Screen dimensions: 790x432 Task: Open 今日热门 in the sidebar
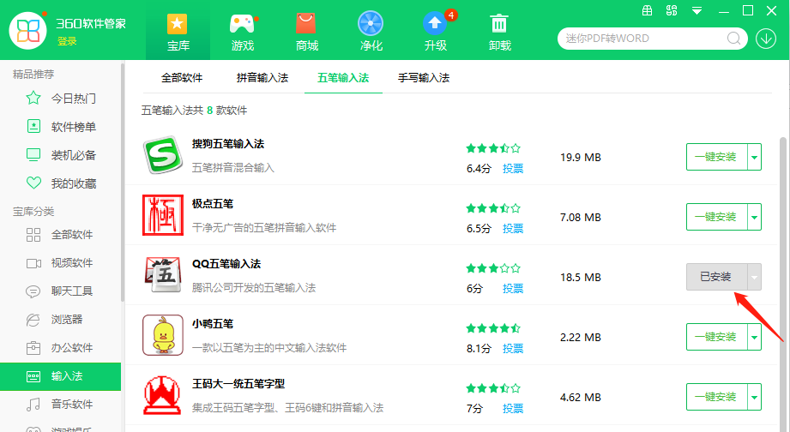(61, 99)
